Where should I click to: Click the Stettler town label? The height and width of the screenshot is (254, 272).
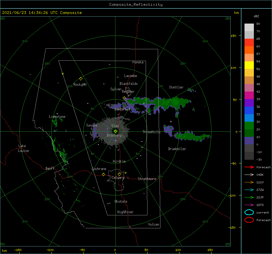pos(176,87)
